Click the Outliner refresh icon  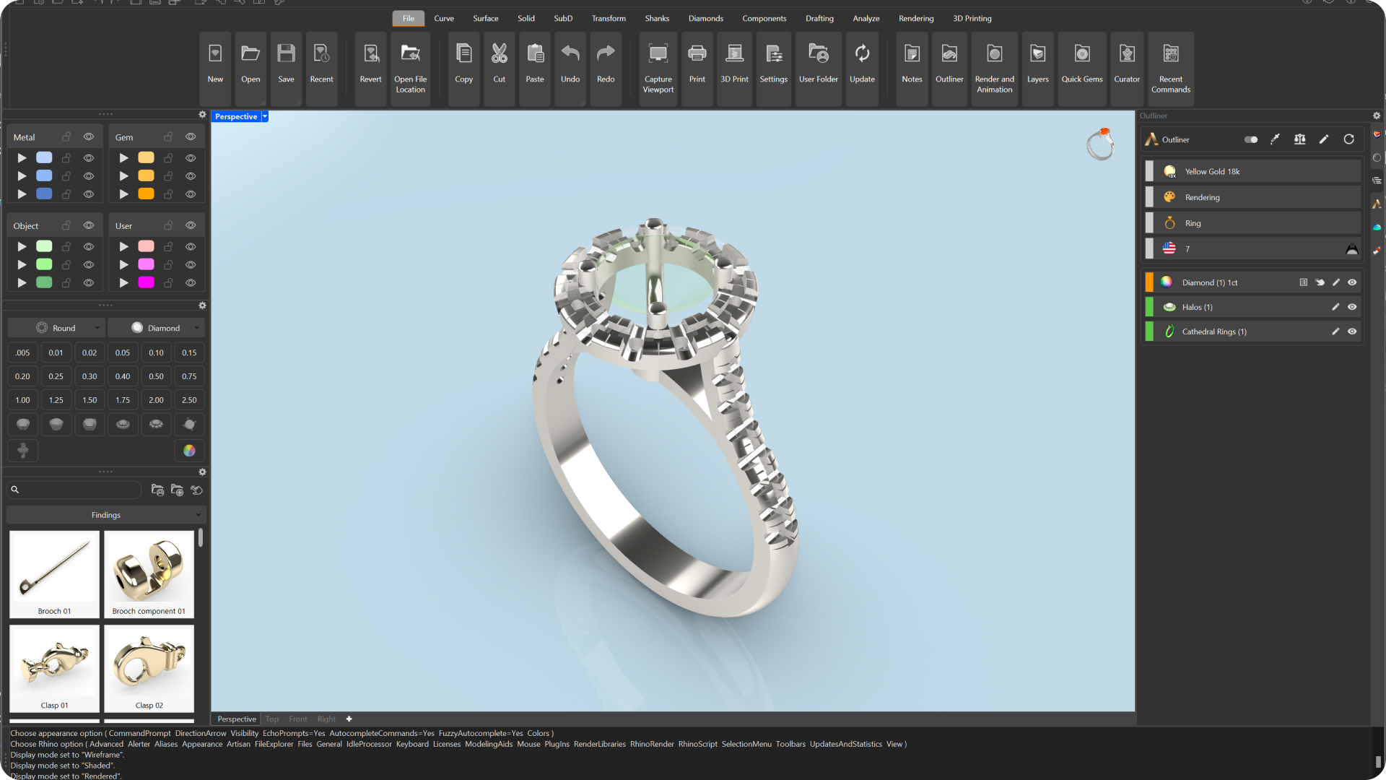[1348, 139]
